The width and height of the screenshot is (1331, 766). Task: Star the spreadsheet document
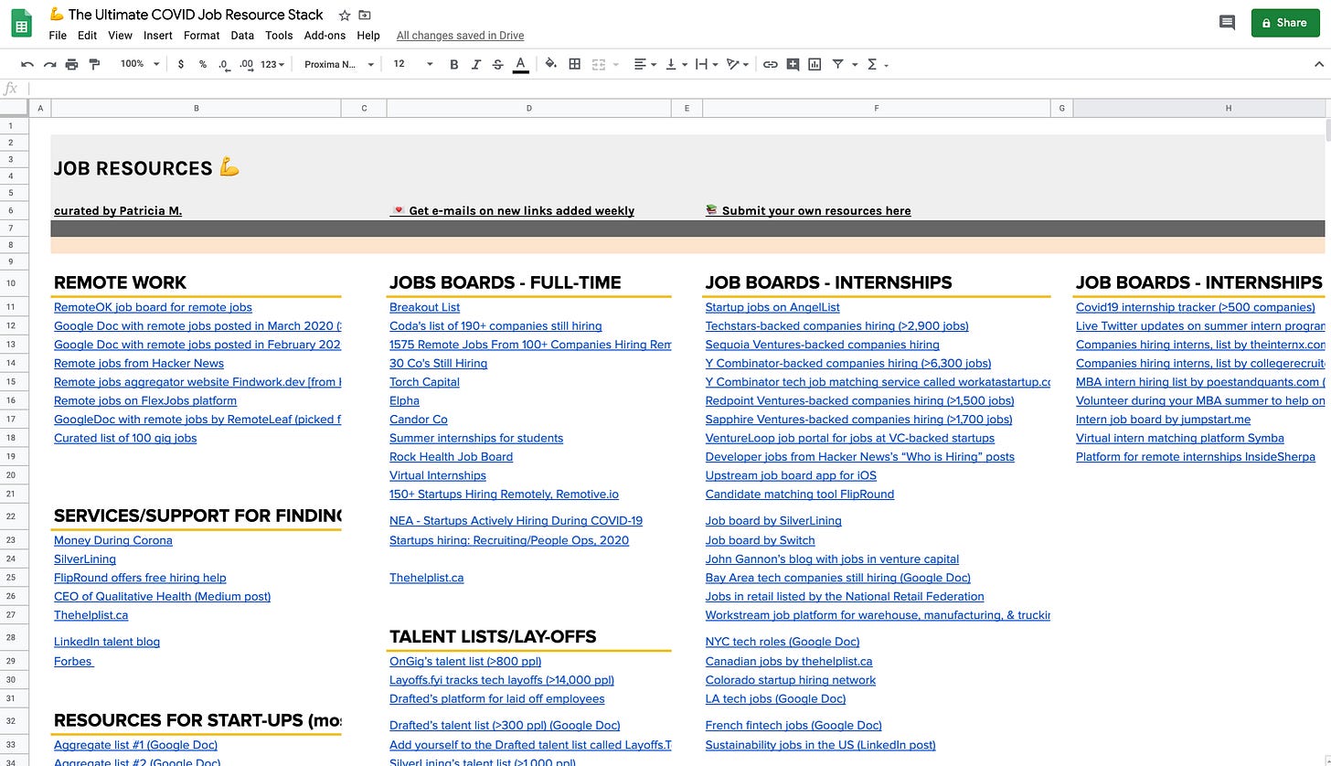[345, 15]
